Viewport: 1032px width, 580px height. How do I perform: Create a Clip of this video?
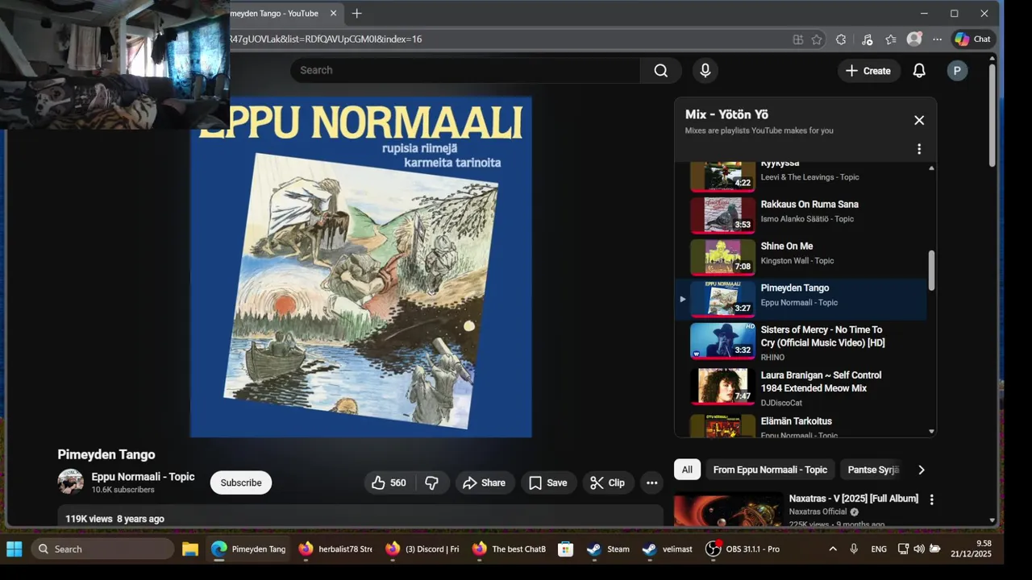[x=608, y=483]
